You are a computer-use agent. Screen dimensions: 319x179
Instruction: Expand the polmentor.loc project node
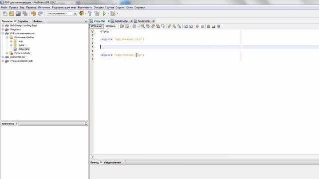[3, 57]
